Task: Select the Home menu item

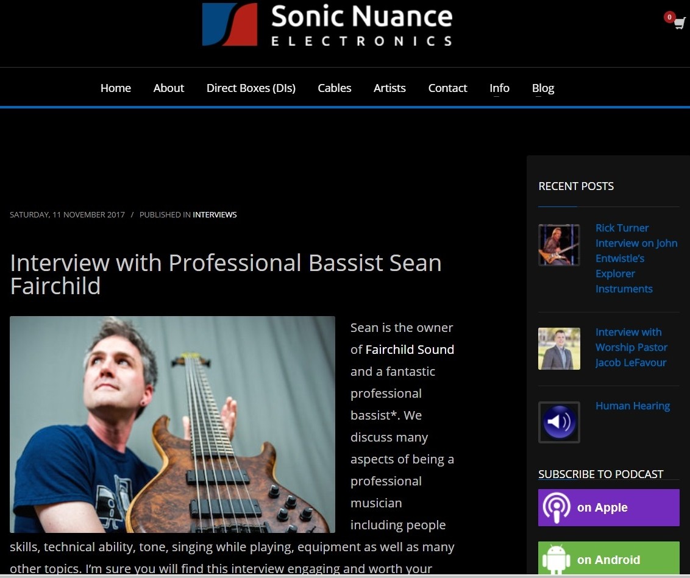Action: [115, 88]
